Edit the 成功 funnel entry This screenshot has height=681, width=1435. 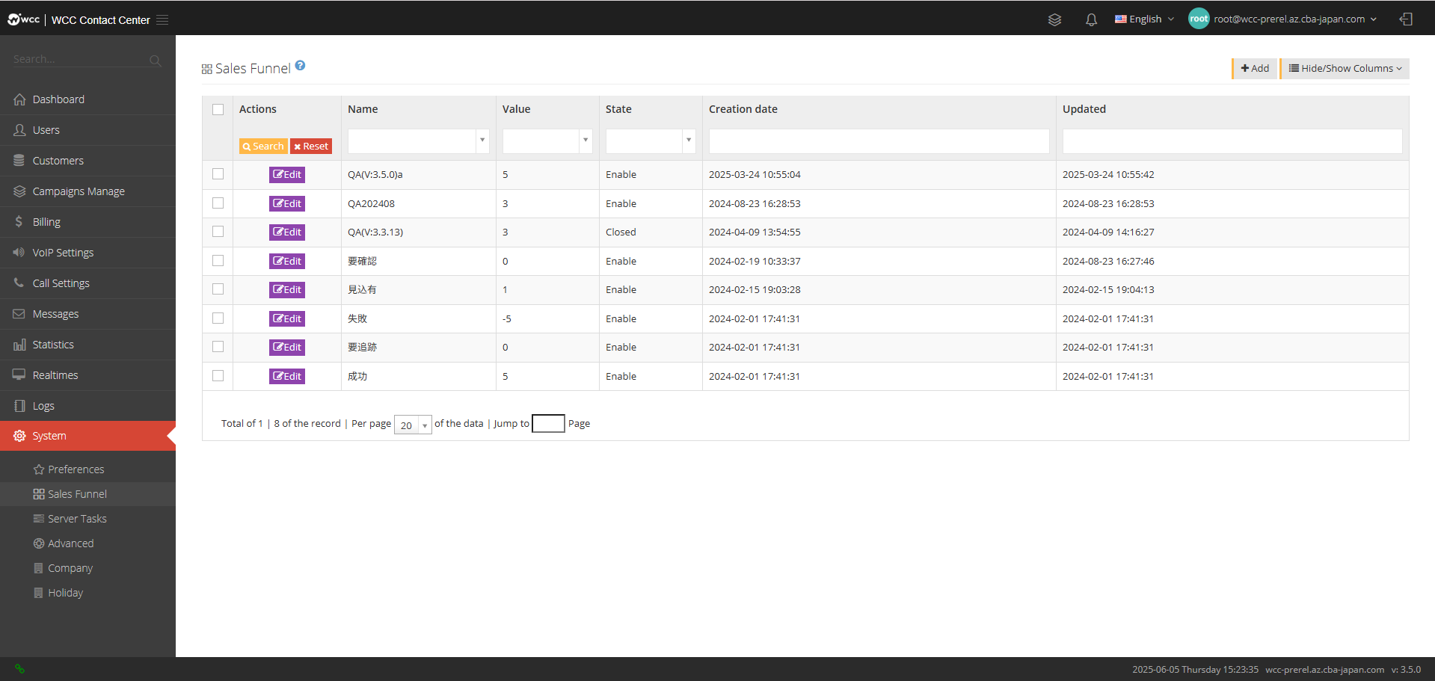tap(287, 377)
